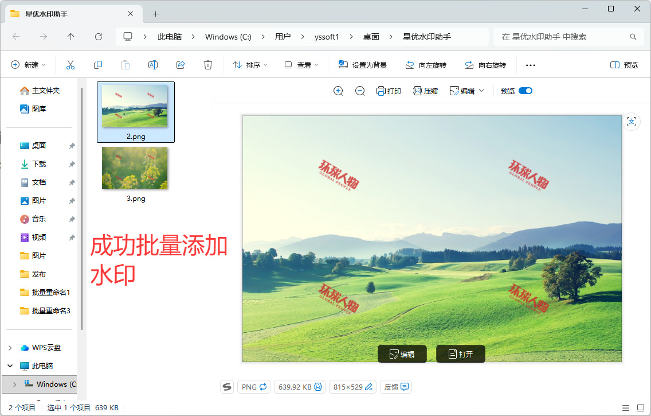Click the Paste clipboard icon
651x416 pixels.
click(126, 65)
